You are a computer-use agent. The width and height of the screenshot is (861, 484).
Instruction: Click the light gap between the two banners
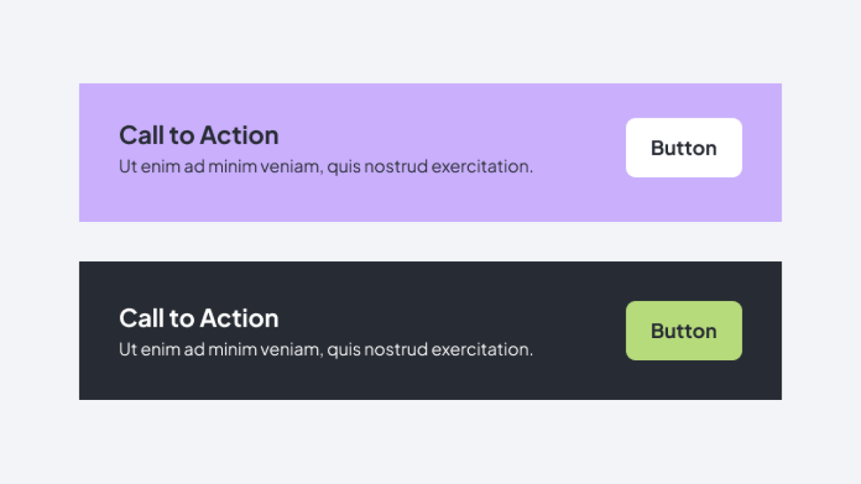pos(430,242)
